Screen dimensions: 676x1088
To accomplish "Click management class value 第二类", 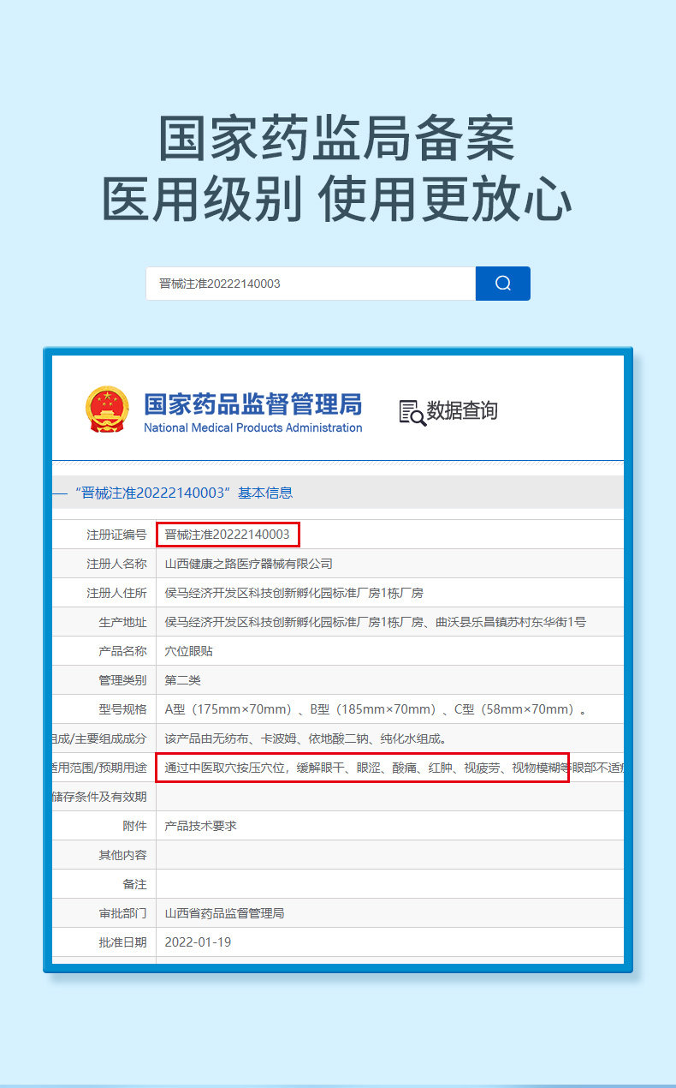I will (183, 680).
